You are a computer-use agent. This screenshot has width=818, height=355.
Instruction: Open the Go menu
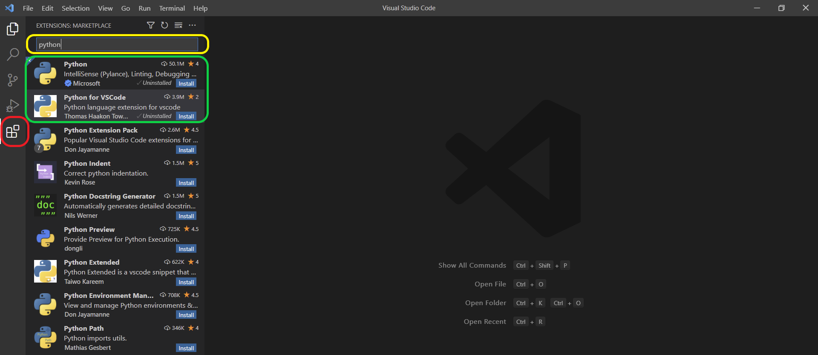pos(126,8)
